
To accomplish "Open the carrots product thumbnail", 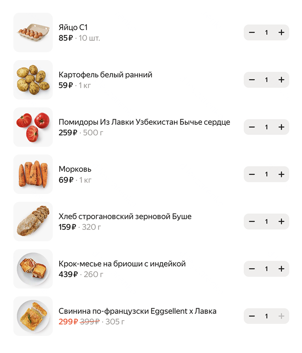I will click(x=33, y=174).
